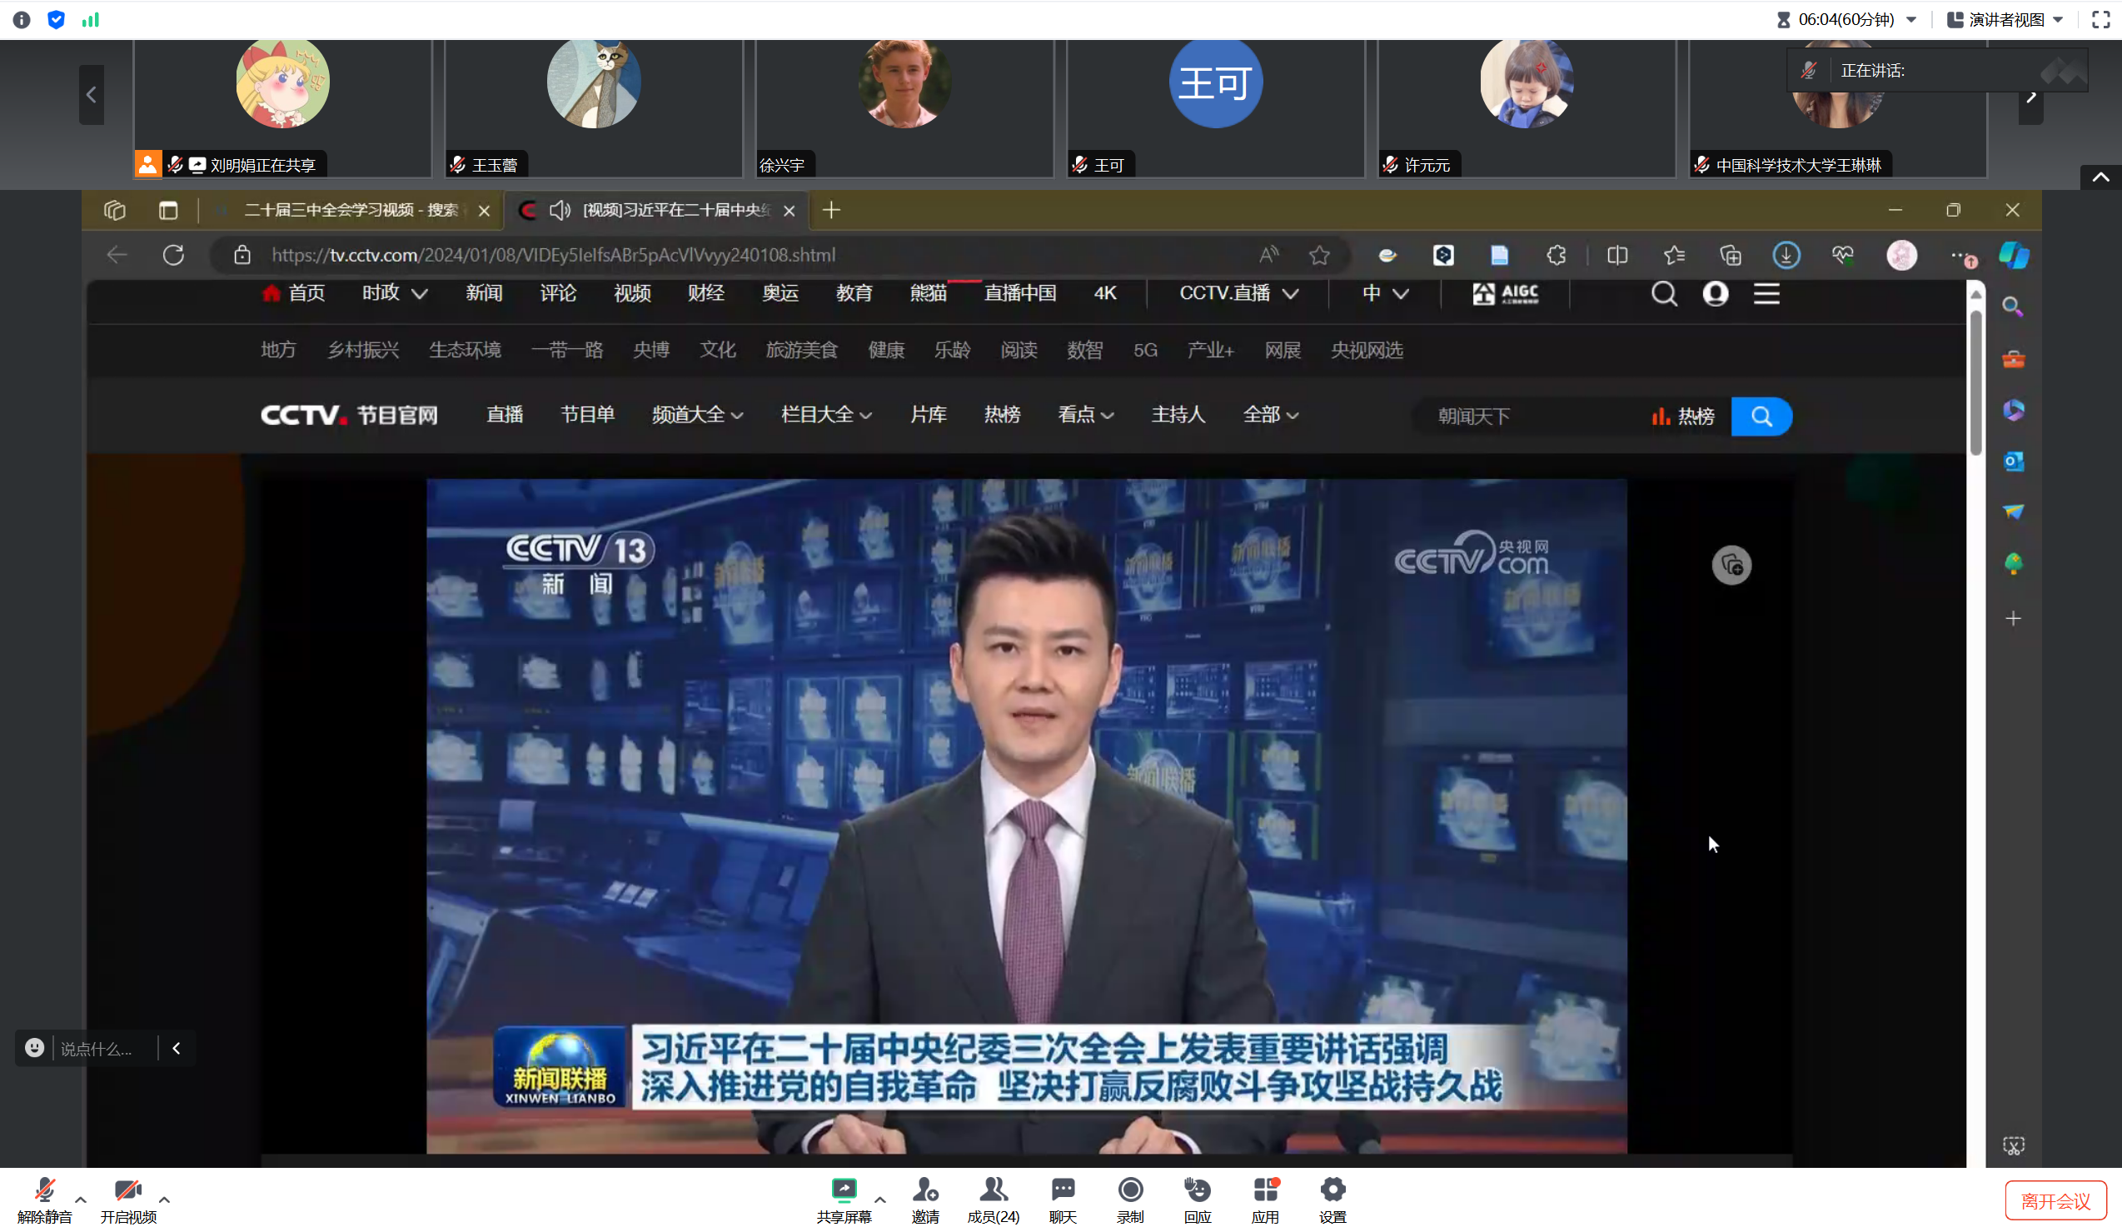
Task: Click browser back arrow
Action: (x=117, y=254)
